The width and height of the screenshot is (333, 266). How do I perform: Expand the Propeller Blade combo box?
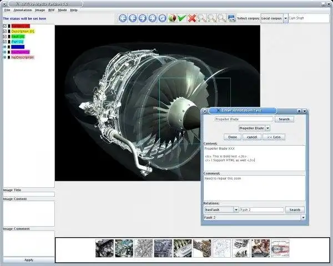coord(267,128)
